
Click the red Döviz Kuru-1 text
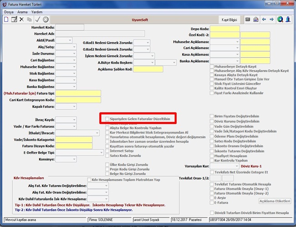tap(251, 166)
